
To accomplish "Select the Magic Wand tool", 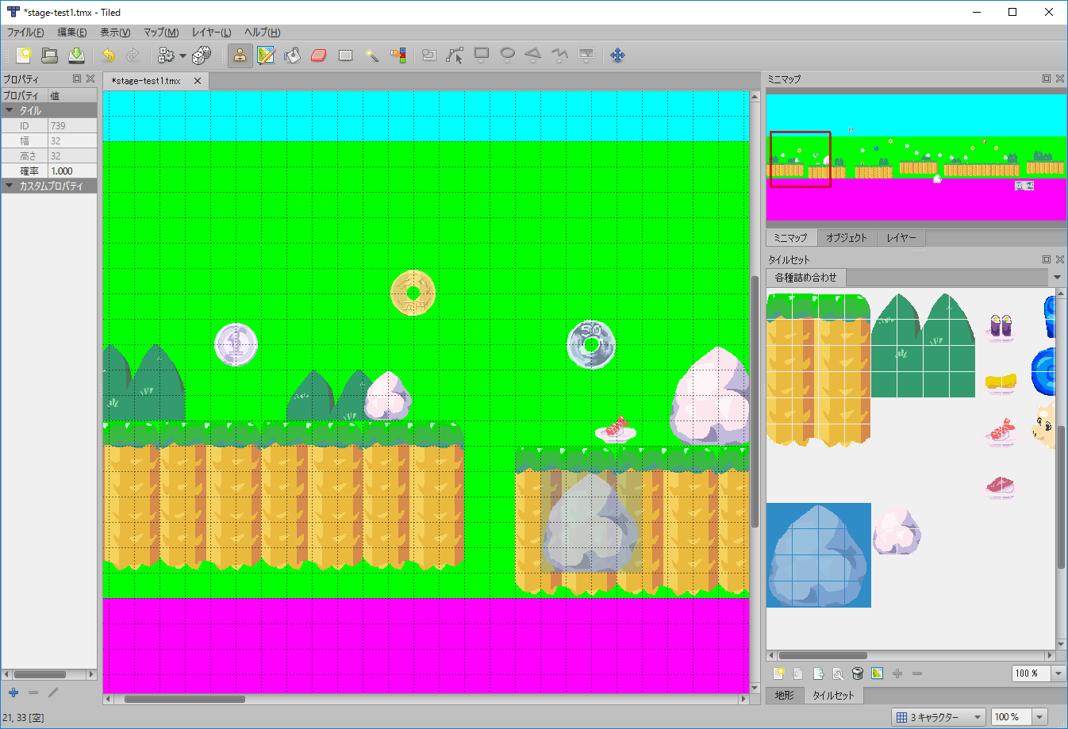I will pyautogui.click(x=371, y=55).
